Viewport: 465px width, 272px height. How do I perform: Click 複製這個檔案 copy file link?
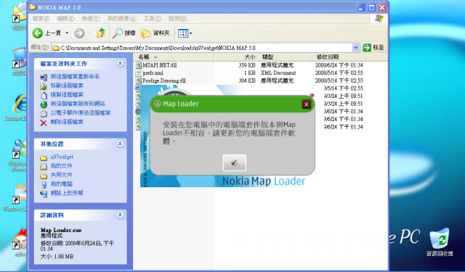pyautogui.click(x=67, y=95)
